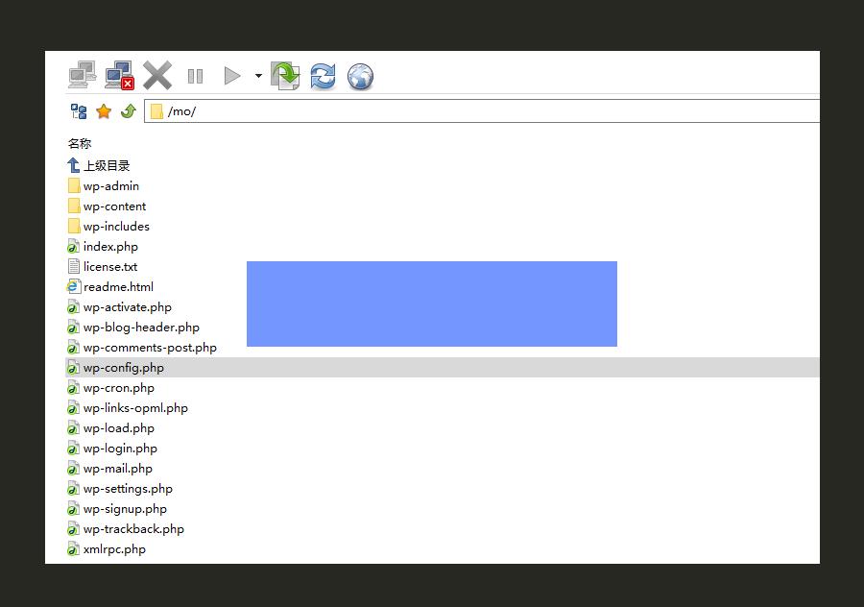Refresh the listing with blue arrows icon
This screenshot has width=864, height=607.
(323, 76)
